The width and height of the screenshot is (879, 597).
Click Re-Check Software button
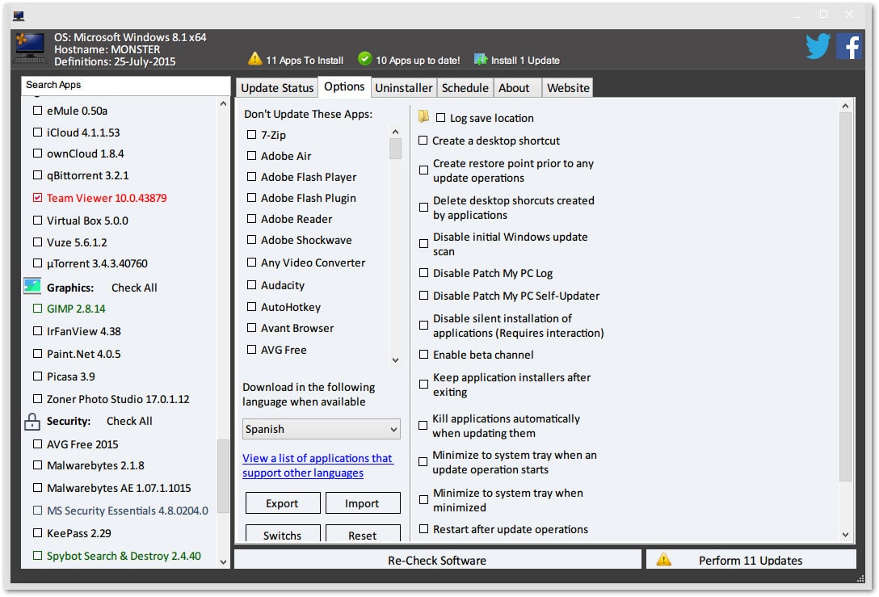(437, 560)
